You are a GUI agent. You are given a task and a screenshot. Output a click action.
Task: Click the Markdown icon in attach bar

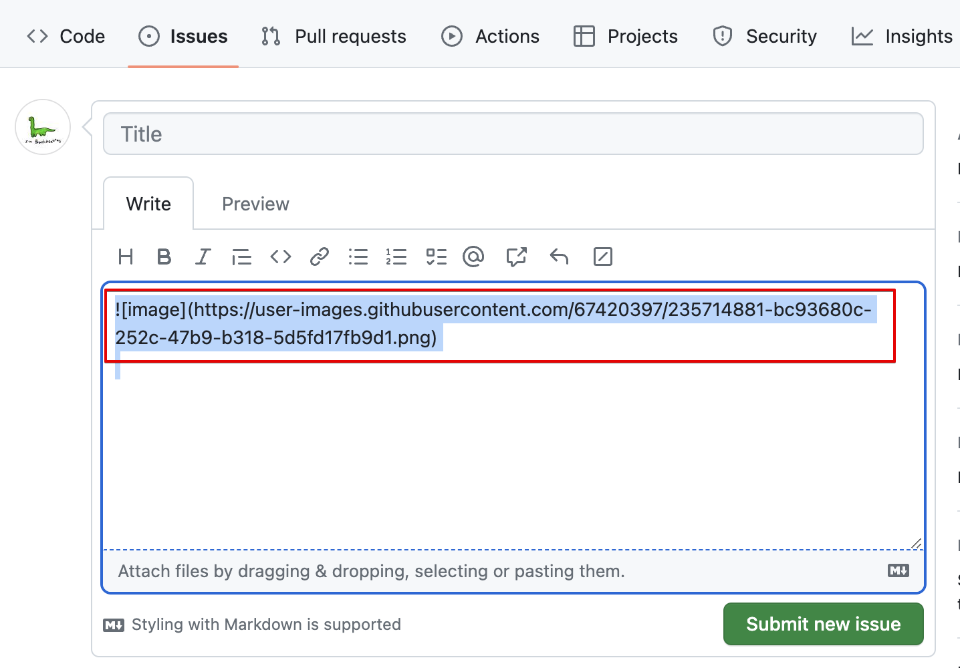(x=898, y=570)
